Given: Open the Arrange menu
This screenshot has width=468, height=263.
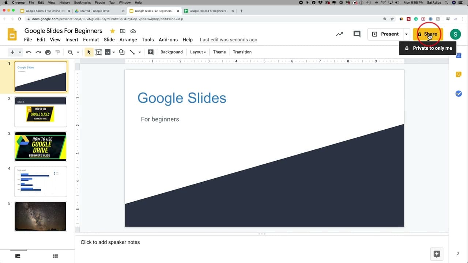Looking at the screenshot, I should pyautogui.click(x=128, y=39).
